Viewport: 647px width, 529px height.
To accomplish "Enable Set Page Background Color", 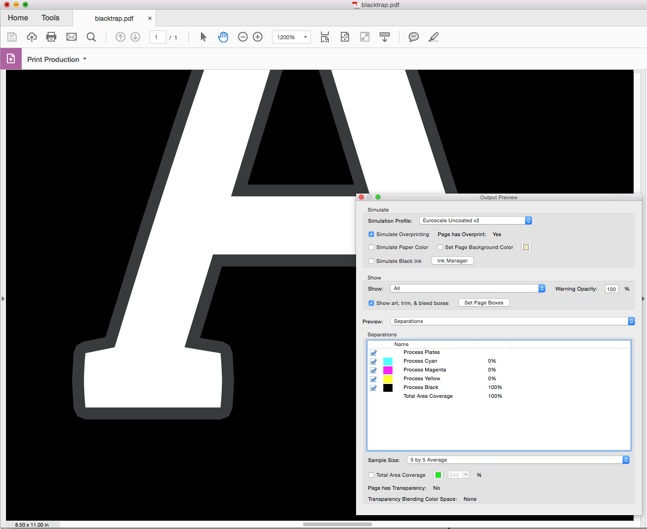I will (440, 247).
